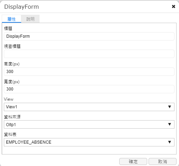Viewport: 179px width, 166px height.
Task: Open the View combo box showing View1
Action: click(89, 107)
